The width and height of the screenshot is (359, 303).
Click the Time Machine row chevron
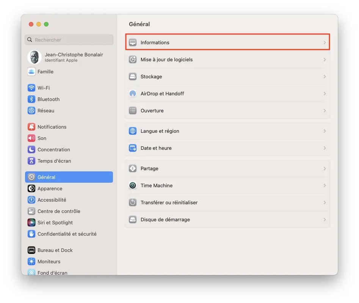coord(325,186)
